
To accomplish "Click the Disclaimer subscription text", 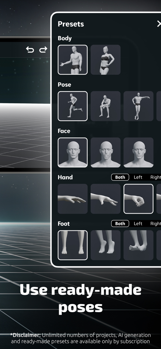I will (x=80, y=338).
